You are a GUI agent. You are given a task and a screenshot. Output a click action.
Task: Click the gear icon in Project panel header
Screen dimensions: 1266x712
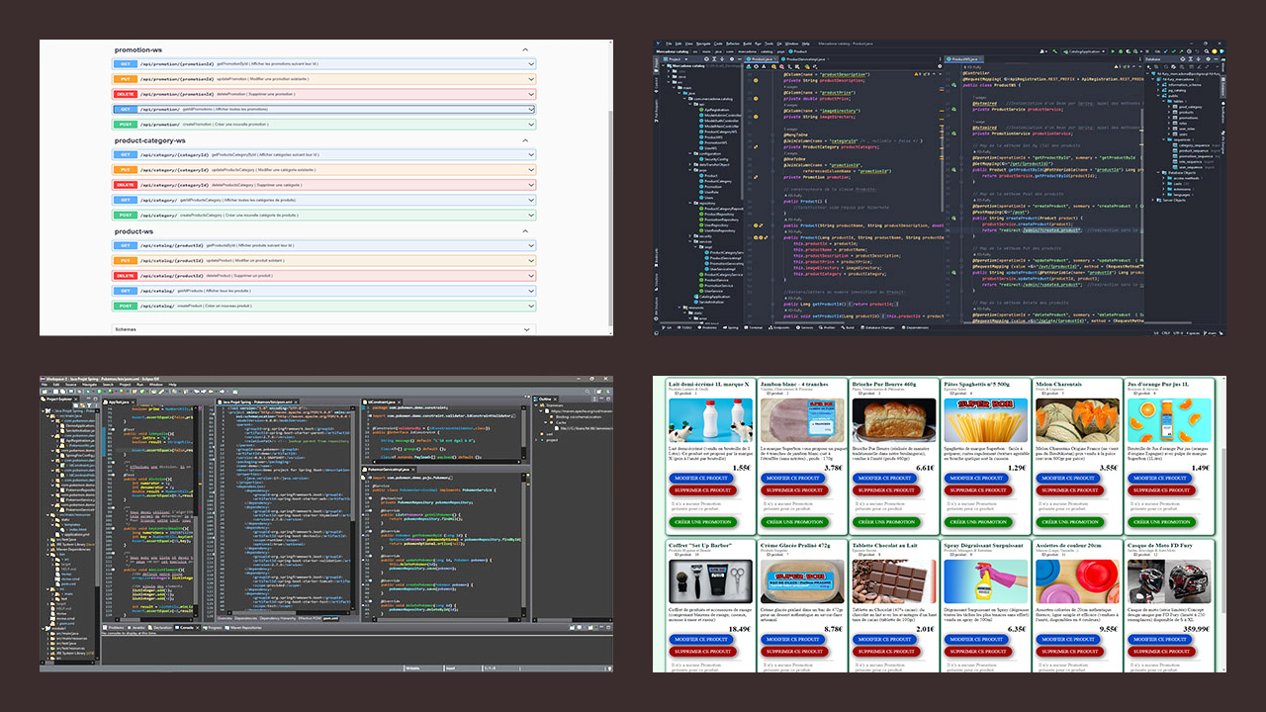coord(733,59)
